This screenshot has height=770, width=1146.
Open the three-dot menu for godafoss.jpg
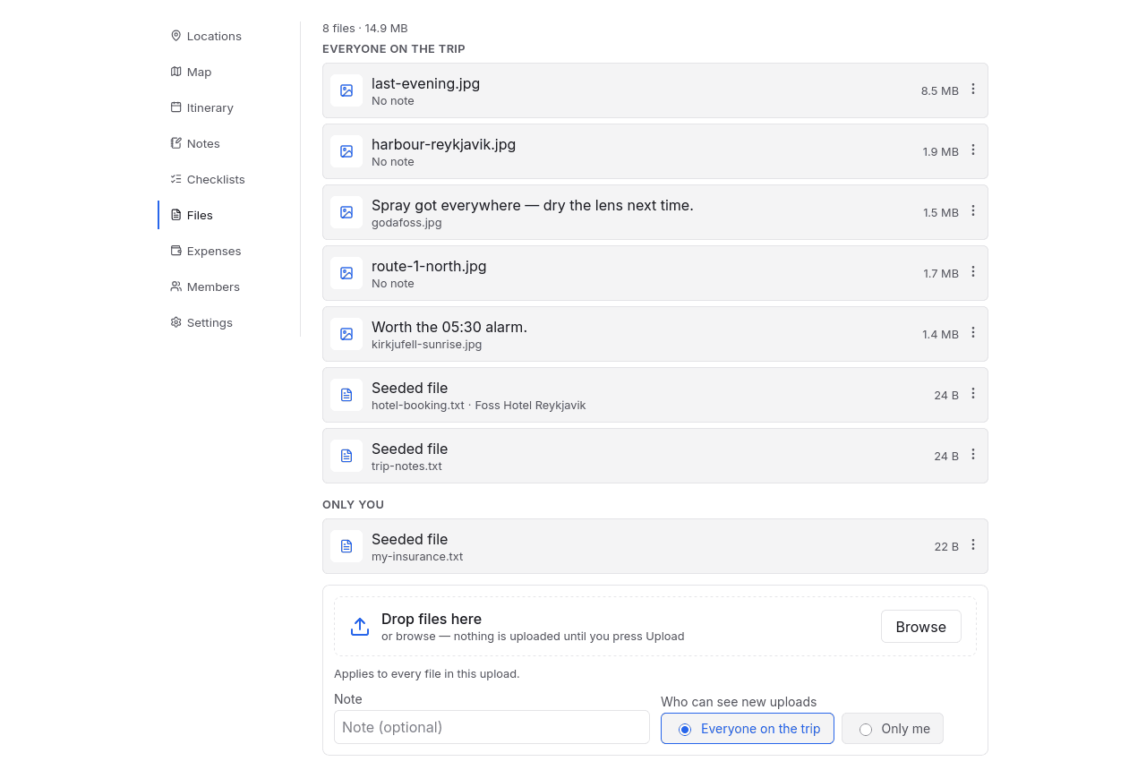tap(973, 211)
